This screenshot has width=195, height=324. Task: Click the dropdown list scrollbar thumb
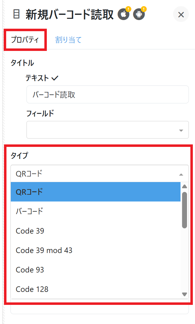pos(185,210)
